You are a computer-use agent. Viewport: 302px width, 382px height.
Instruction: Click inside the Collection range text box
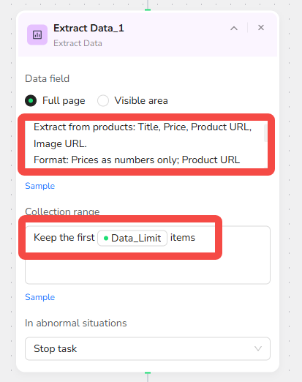148,255
